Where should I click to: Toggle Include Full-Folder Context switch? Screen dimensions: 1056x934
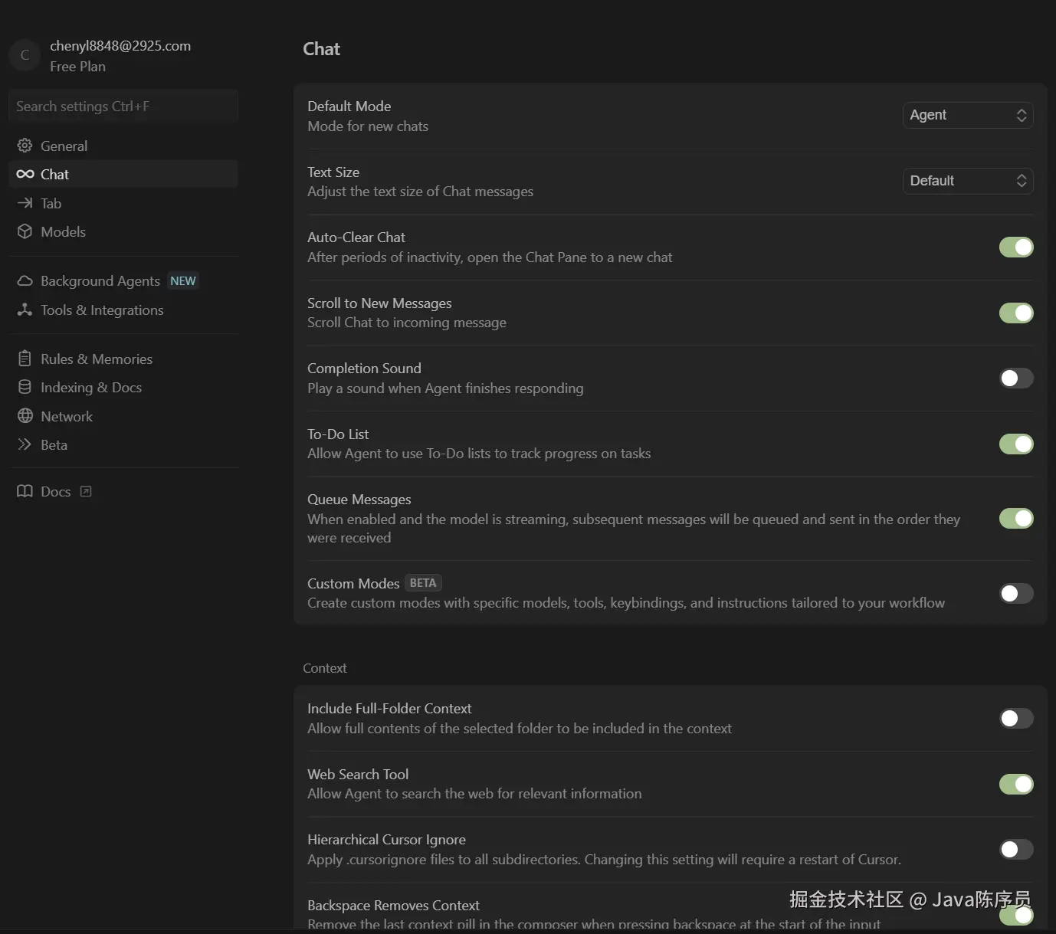[x=1016, y=718]
